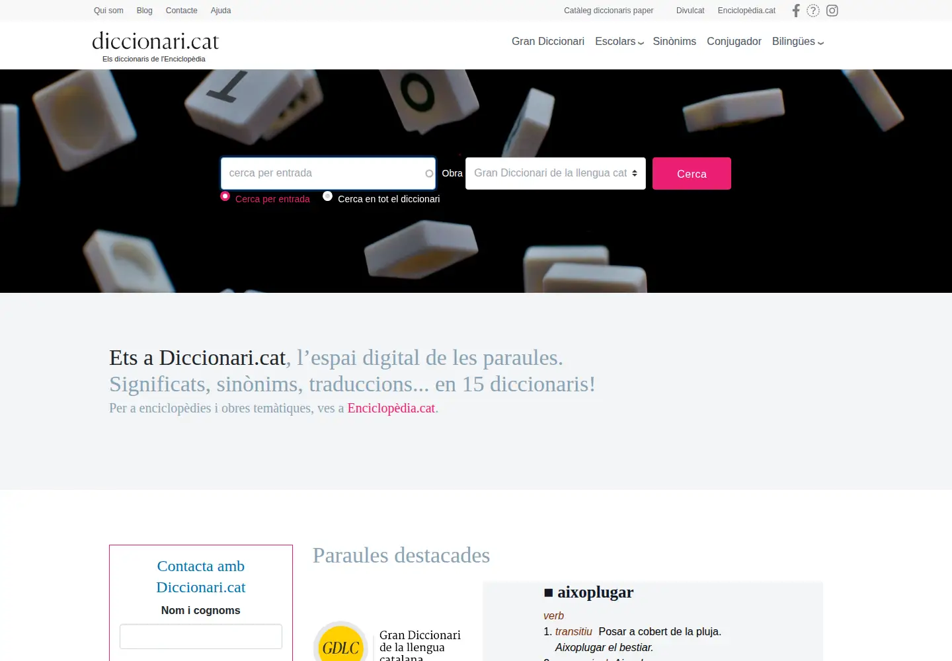Image resolution: width=952 pixels, height=661 pixels.
Task: Open Conjugador menu item
Action: point(734,42)
